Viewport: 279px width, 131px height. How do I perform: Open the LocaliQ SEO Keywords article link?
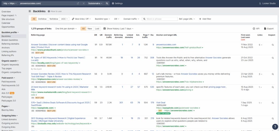58,59
